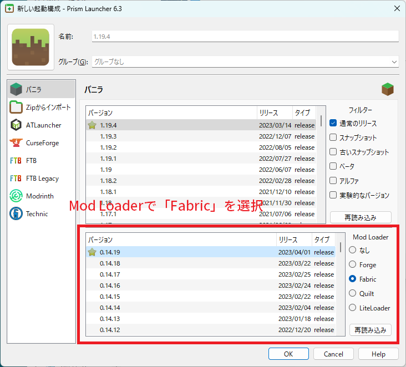The width and height of the screenshot is (406, 367).
Task: Sort Fabric list by バージョン header
Action: point(181,239)
